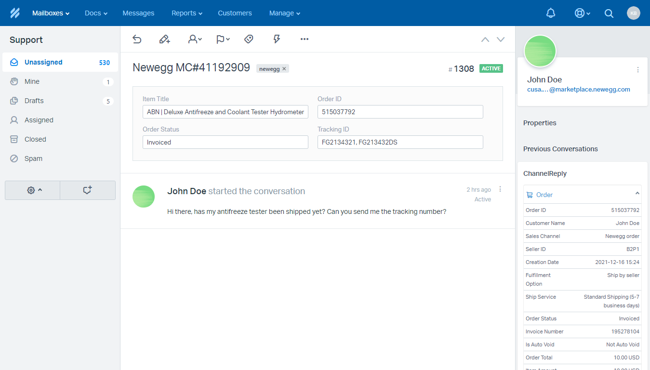Go to previous conversation arrow
Screen dimensions: 650x370
coord(485,40)
